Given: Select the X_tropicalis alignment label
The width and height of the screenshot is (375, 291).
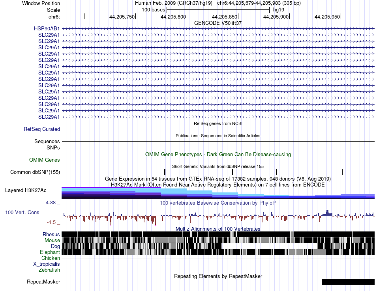Looking at the screenshot, I should point(47,264).
